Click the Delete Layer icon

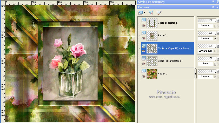click(151, 13)
